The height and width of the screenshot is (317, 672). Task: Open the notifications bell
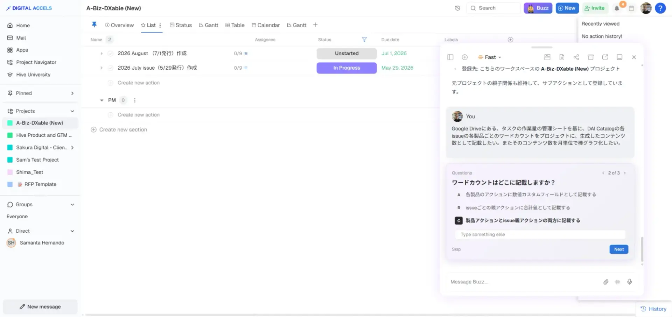pyautogui.click(x=617, y=8)
